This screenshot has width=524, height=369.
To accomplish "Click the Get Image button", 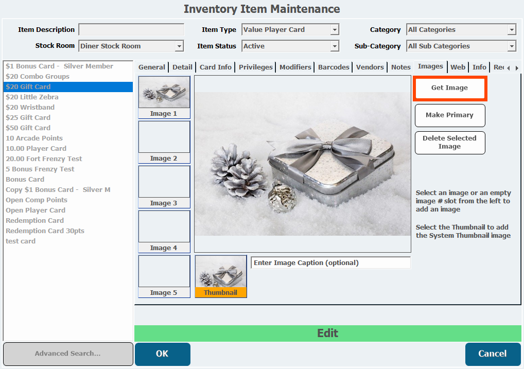I will 449,88.
